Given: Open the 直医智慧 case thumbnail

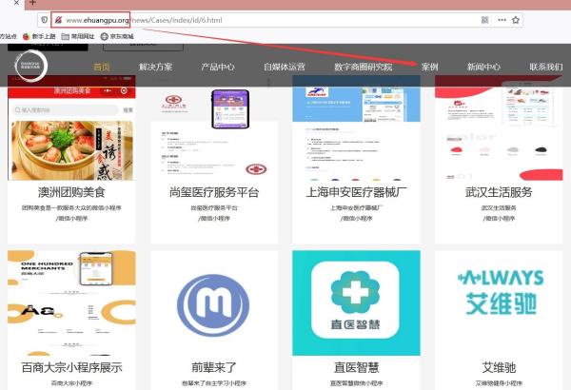Looking at the screenshot, I should (x=356, y=303).
